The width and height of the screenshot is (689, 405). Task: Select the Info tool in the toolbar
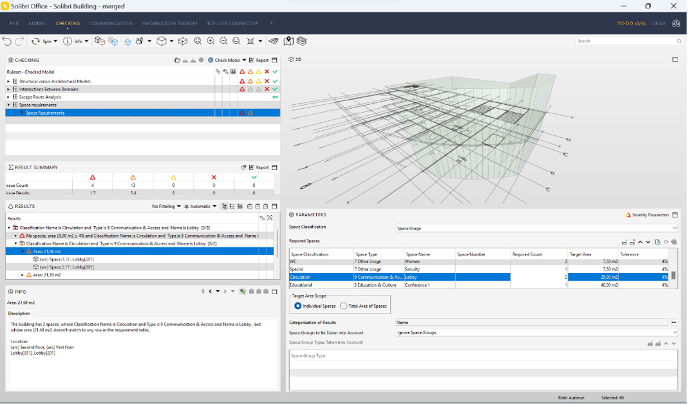75,41
